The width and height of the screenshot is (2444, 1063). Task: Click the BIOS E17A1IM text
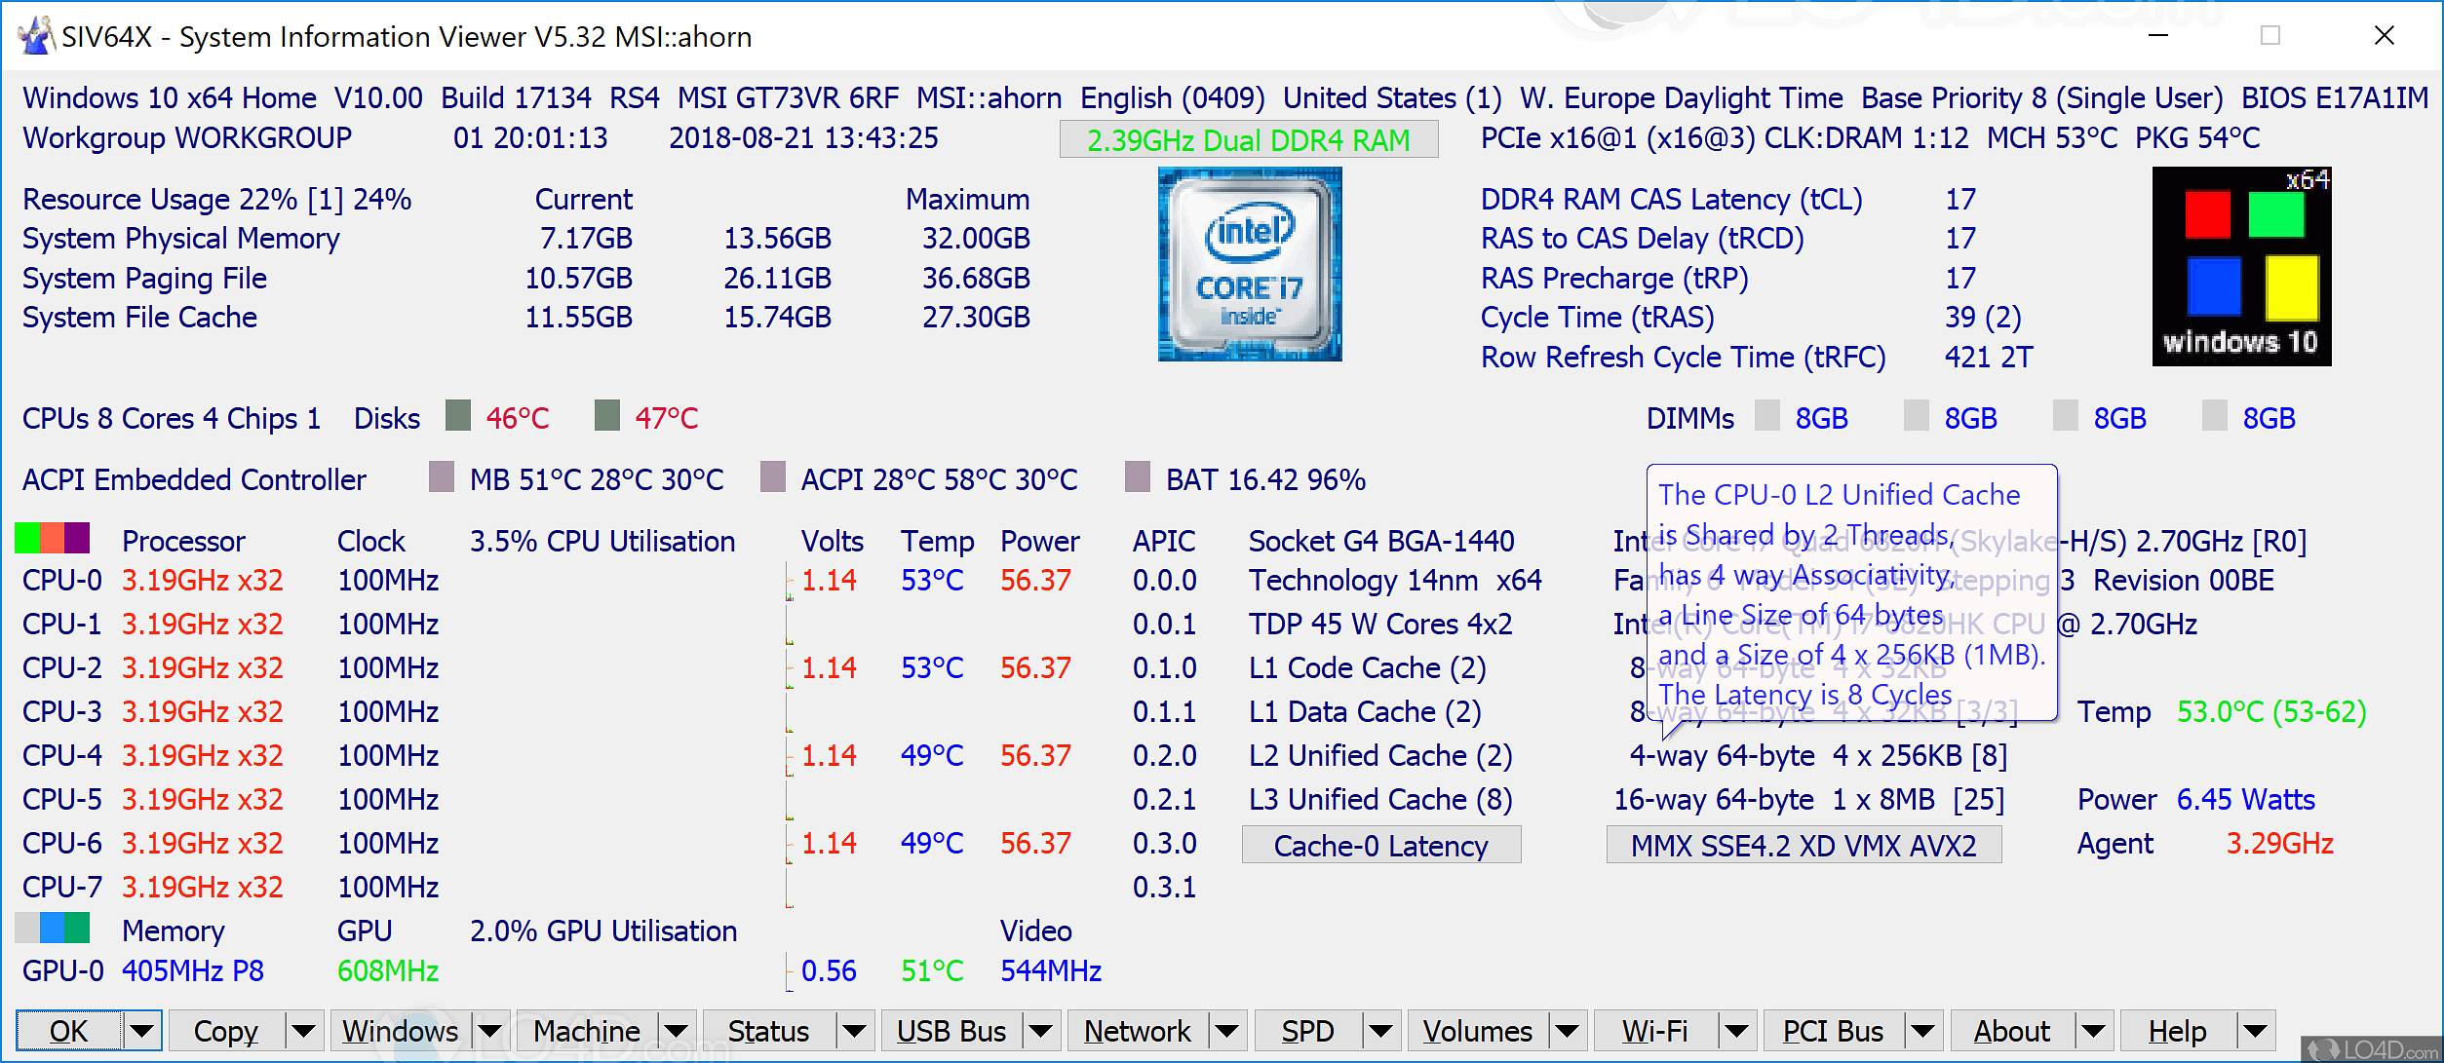click(2335, 98)
